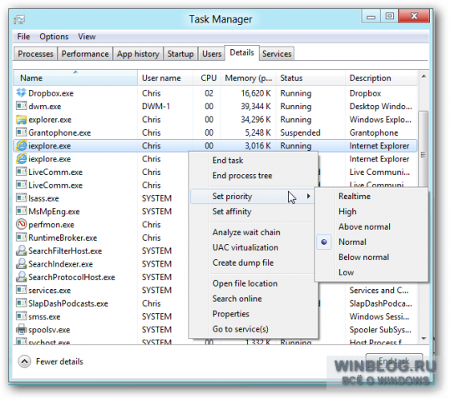
Task: Sort by the User name column
Action: 165,78
